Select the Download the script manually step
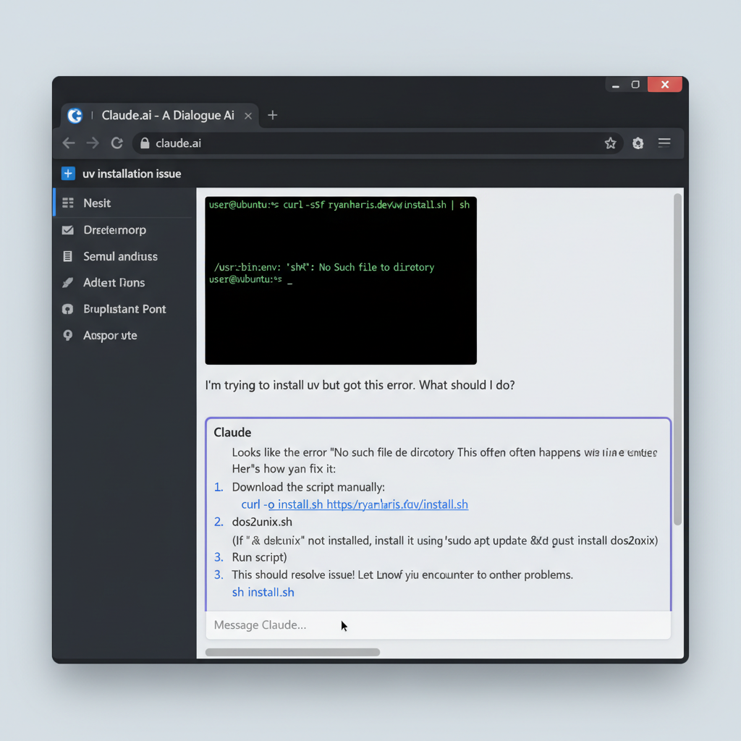741x741 pixels. (x=308, y=487)
